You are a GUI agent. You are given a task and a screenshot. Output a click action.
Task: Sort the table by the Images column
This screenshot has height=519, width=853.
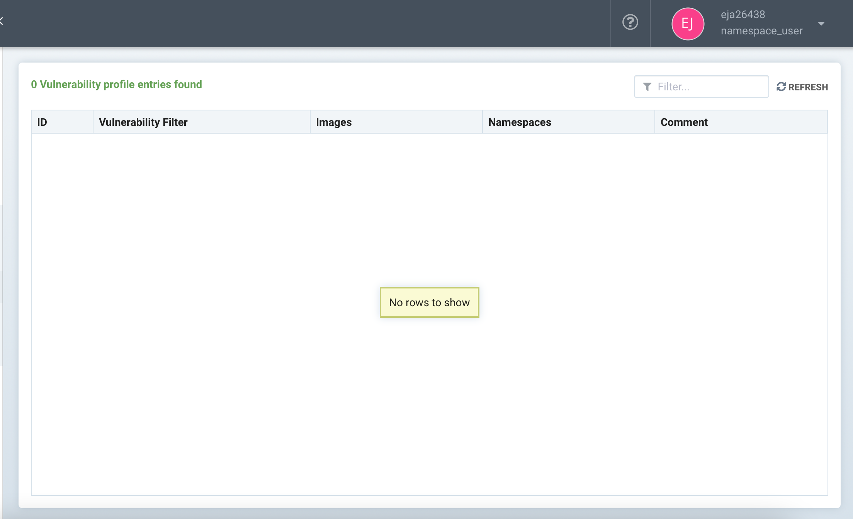click(x=334, y=122)
